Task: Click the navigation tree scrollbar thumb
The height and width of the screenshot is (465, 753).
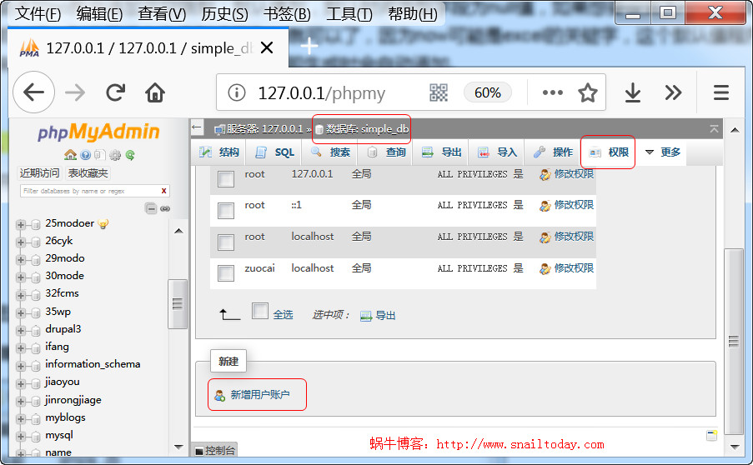Action: coord(178,304)
